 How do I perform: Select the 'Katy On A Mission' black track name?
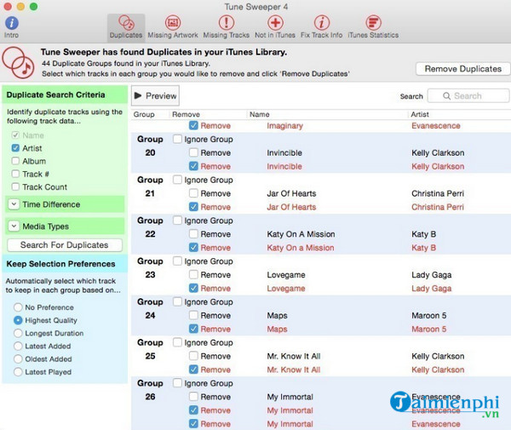tap(301, 234)
